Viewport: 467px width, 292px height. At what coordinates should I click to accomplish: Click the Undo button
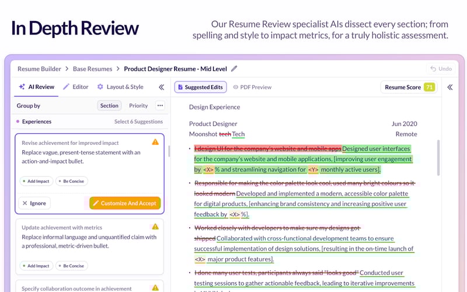coord(441,68)
